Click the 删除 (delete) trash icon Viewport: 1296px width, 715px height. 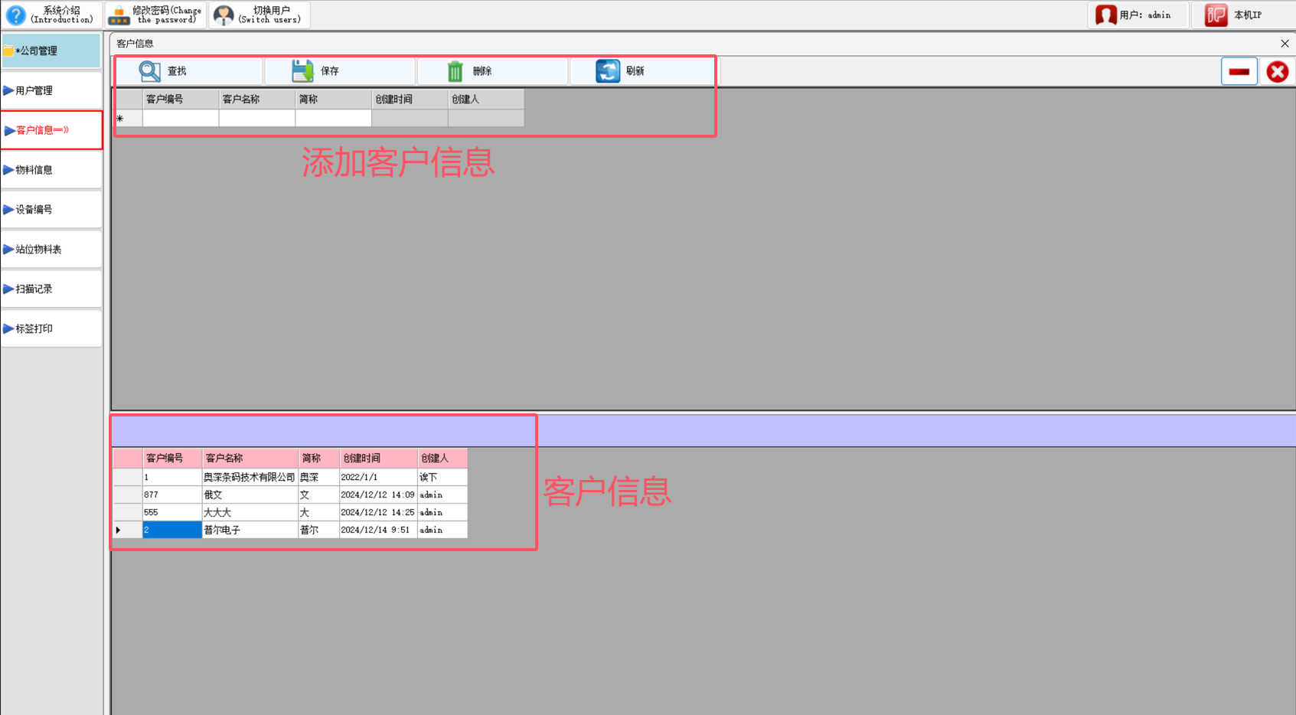(455, 70)
